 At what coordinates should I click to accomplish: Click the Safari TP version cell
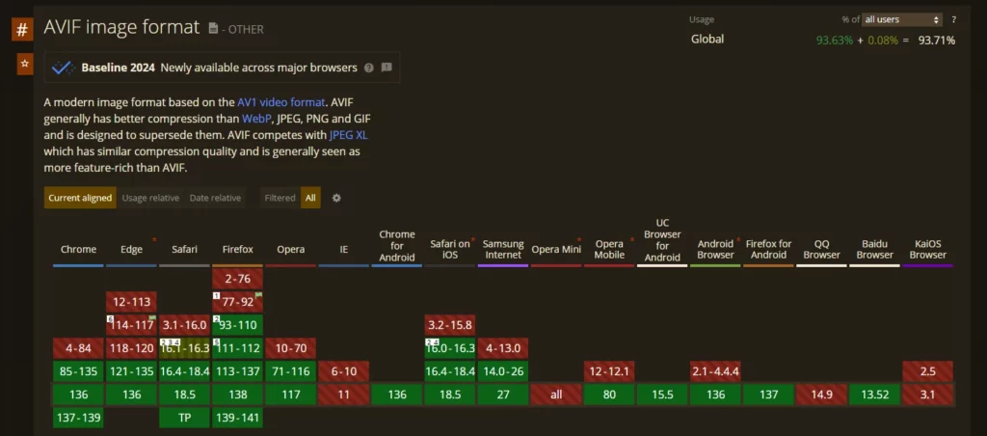pyautogui.click(x=184, y=418)
